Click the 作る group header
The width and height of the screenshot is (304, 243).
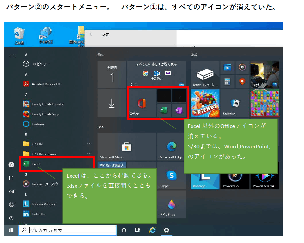click(101, 55)
